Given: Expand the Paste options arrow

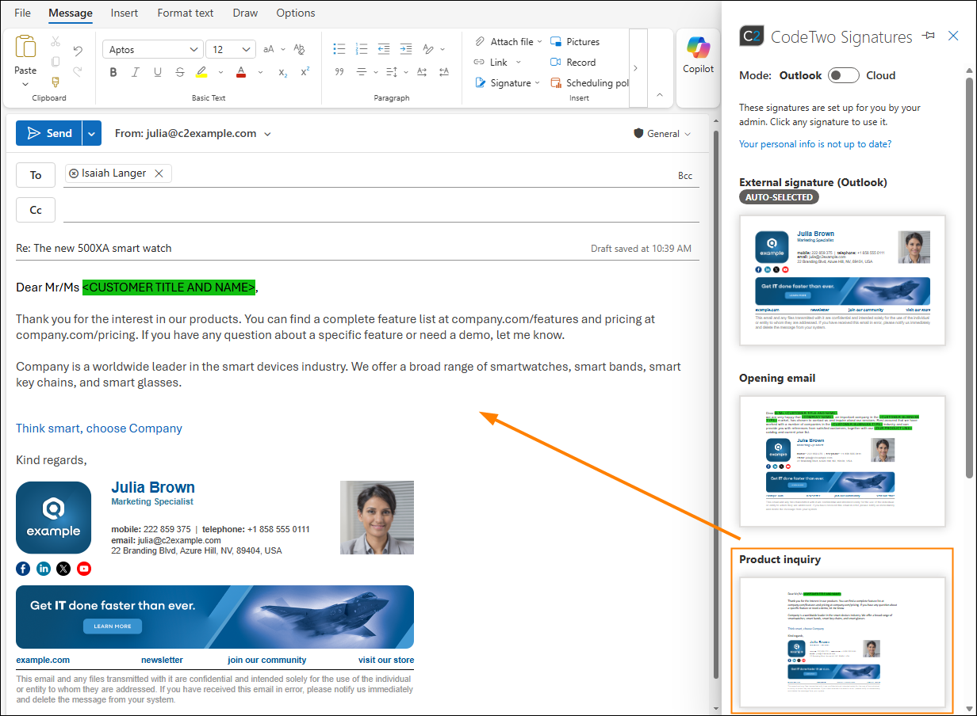Looking at the screenshot, I should click(x=25, y=83).
